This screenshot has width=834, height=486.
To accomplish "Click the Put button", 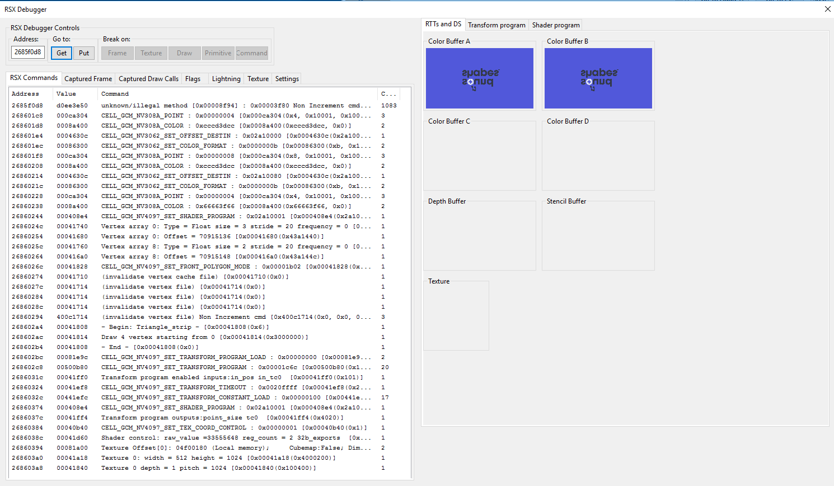I will [84, 53].
